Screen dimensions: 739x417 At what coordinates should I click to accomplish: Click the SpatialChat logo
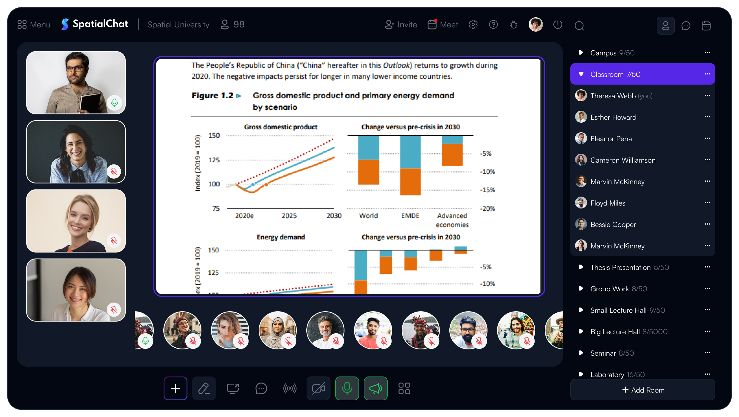tap(95, 24)
